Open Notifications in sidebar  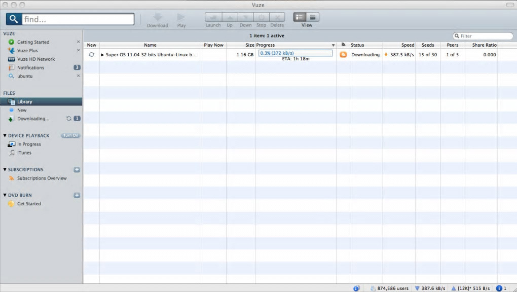(x=30, y=67)
